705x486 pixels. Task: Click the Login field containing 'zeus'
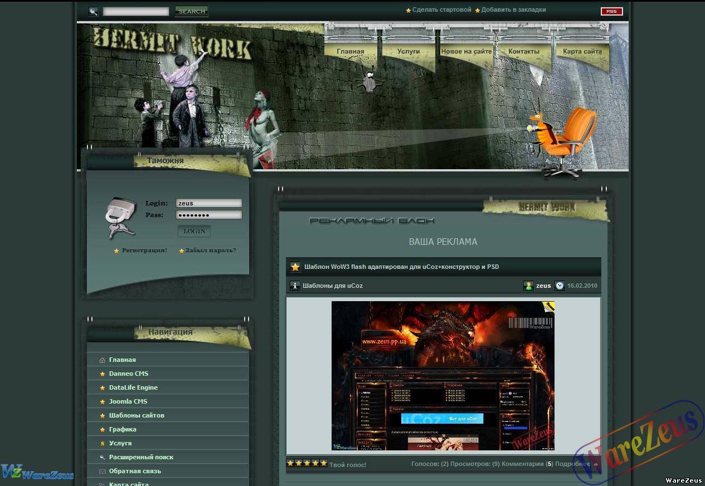[x=209, y=203]
